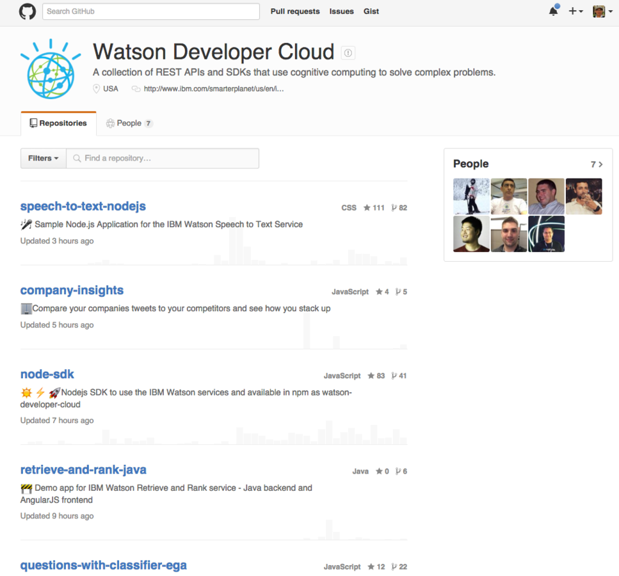Switch to the People tab
Viewport: 619px width, 576px height.
129,123
